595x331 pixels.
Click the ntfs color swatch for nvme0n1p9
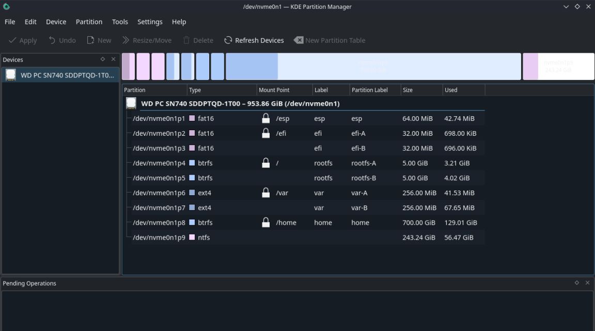(x=192, y=237)
